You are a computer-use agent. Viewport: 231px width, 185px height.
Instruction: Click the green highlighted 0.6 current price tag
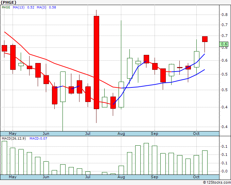224,44
